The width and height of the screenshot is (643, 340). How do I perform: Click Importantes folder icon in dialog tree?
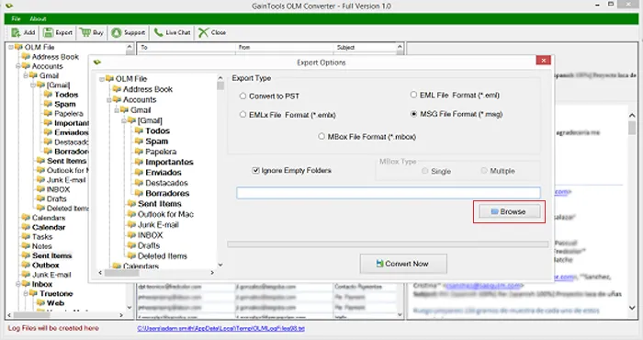[x=139, y=162]
